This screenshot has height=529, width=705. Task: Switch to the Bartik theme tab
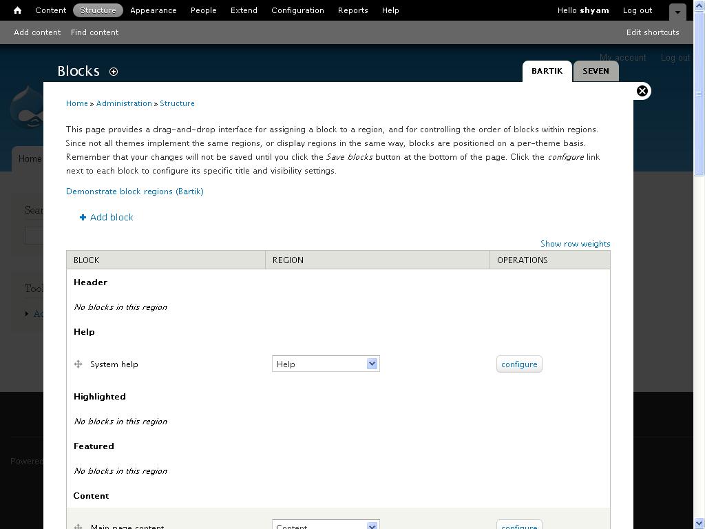coord(547,71)
